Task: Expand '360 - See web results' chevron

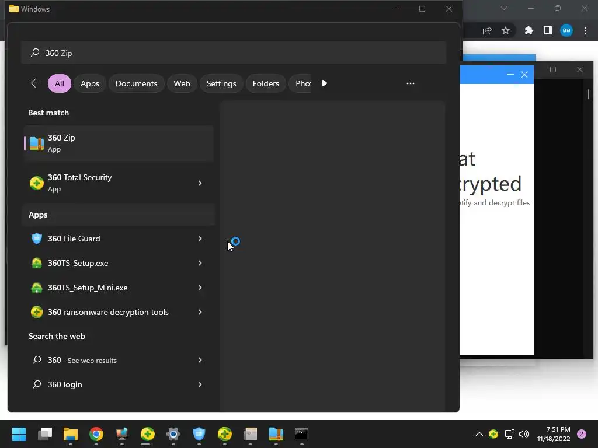Action: [x=200, y=360]
